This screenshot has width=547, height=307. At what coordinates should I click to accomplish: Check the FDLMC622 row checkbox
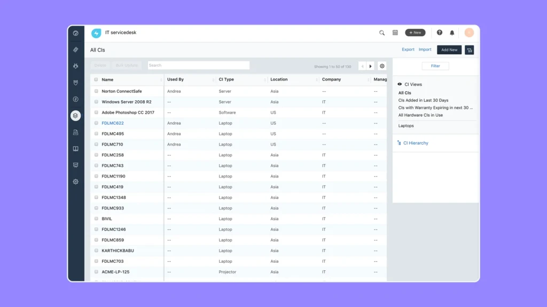coord(96,123)
